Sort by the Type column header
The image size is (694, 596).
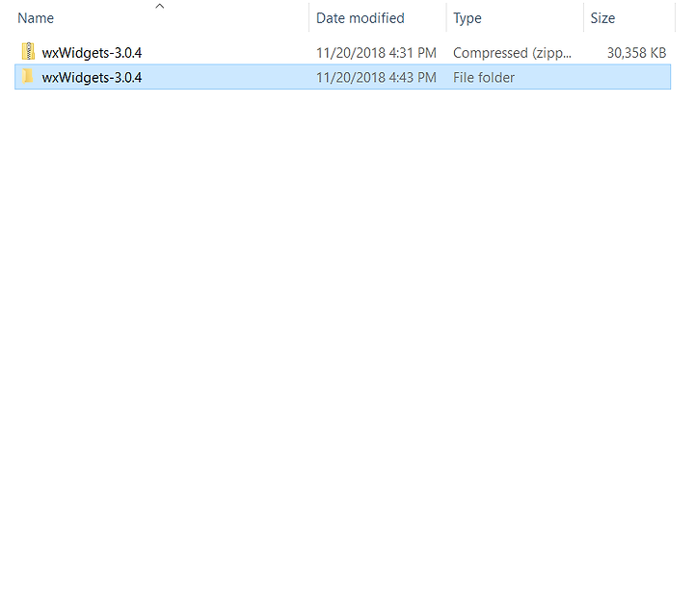[467, 18]
